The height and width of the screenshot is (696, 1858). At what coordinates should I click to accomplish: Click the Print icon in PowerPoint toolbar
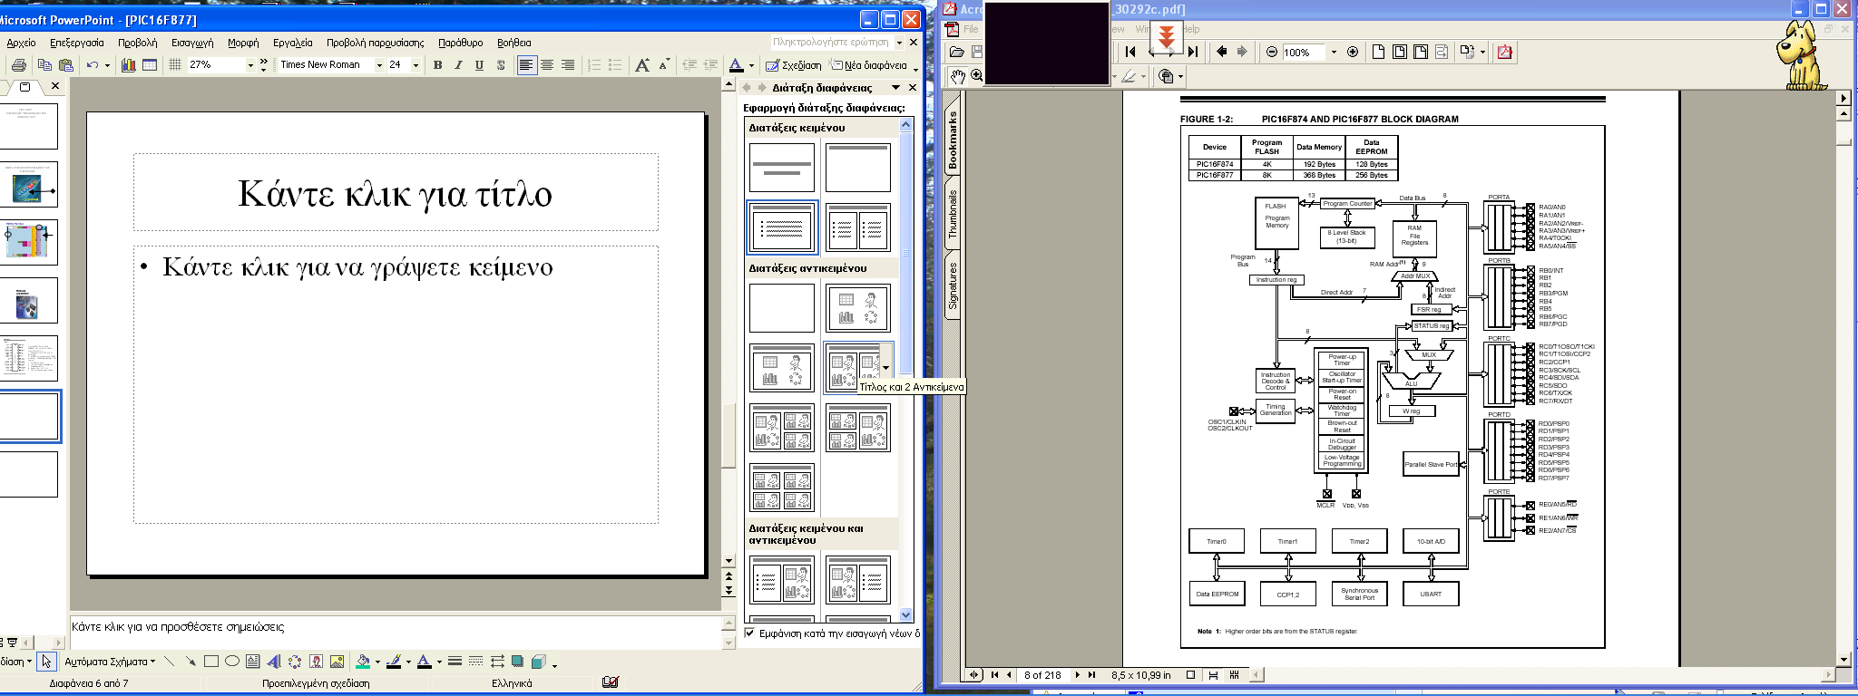[19, 65]
